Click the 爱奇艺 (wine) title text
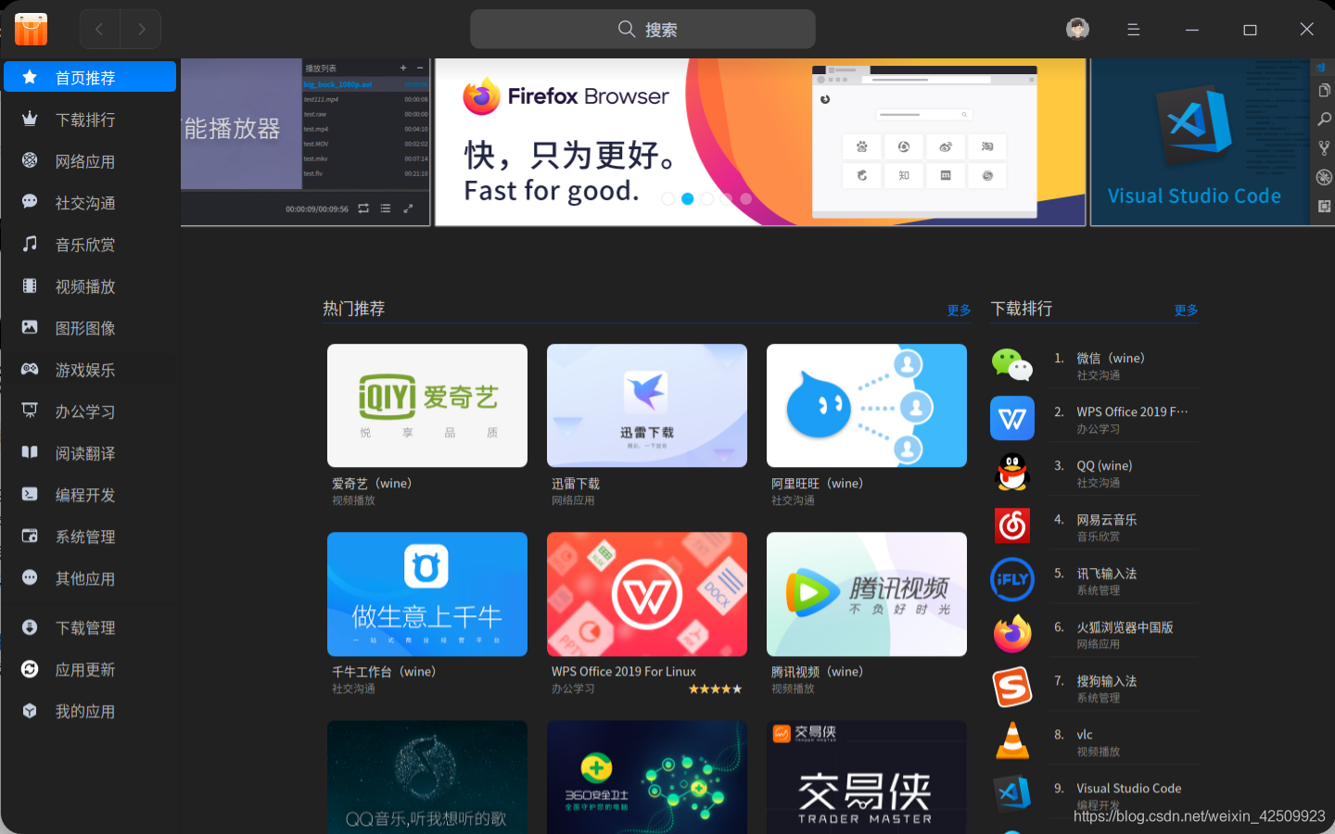Screen dimensions: 1335x834 point(372,484)
